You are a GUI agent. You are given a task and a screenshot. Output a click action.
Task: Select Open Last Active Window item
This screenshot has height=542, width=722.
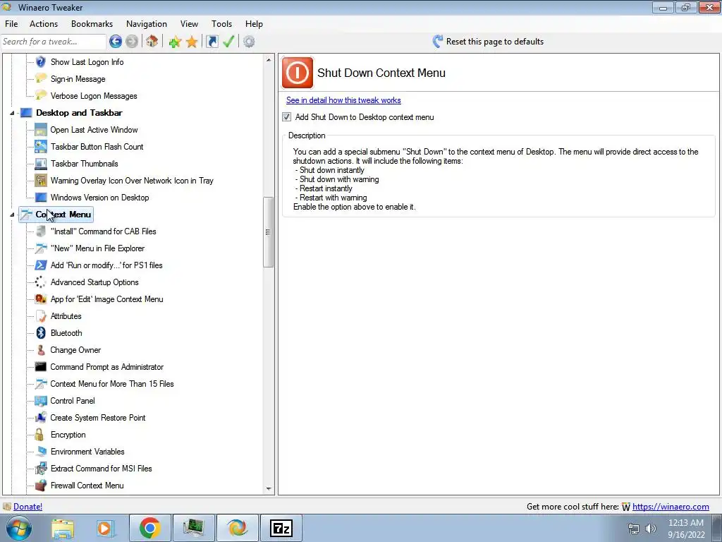pyautogui.click(x=94, y=130)
